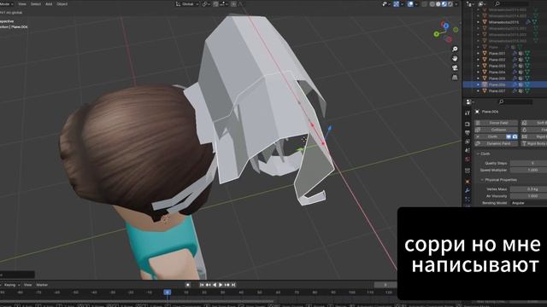
Task: Open the World properties red globe tab
Action: [468, 159]
